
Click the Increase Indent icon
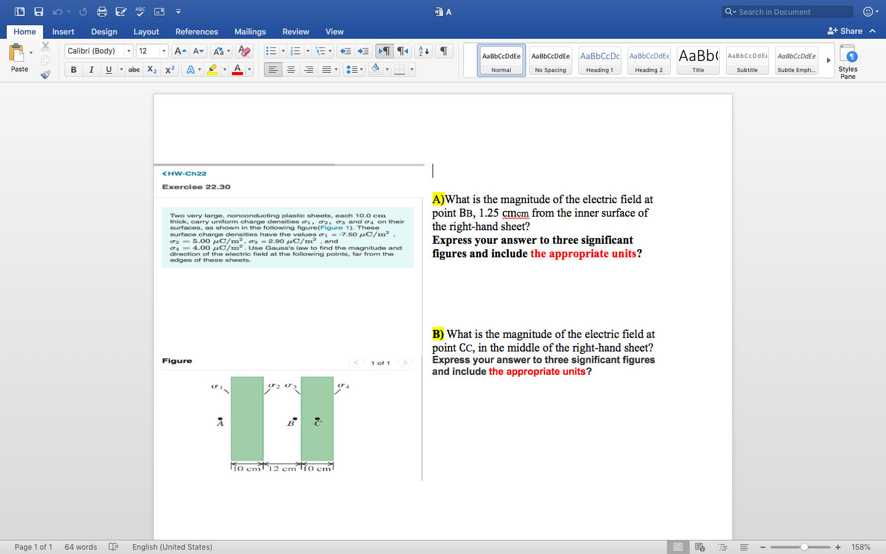click(x=364, y=51)
